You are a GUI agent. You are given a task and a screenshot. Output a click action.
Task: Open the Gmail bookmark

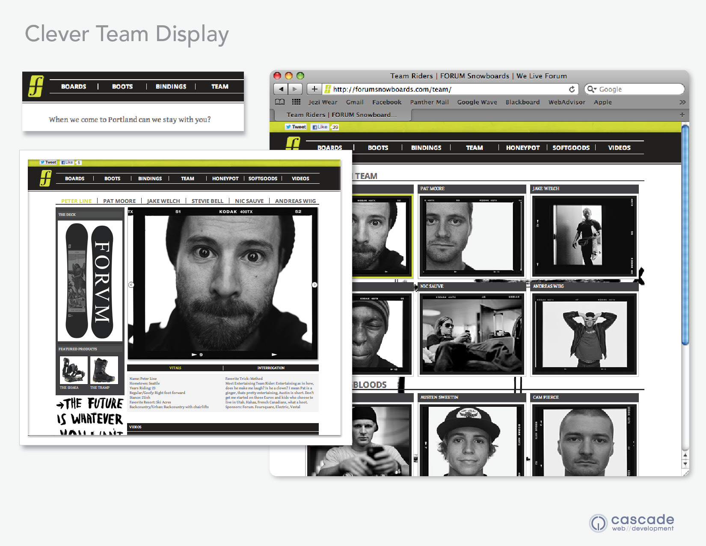pyautogui.click(x=355, y=102)
